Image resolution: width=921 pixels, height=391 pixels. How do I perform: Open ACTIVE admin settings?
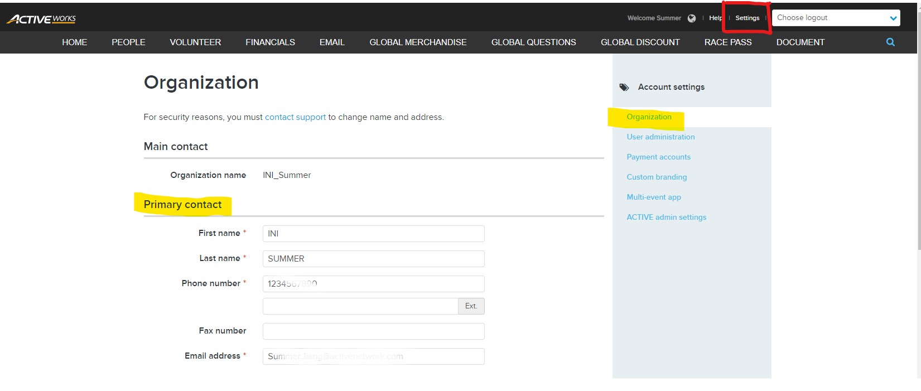click(x=666, y=217)
